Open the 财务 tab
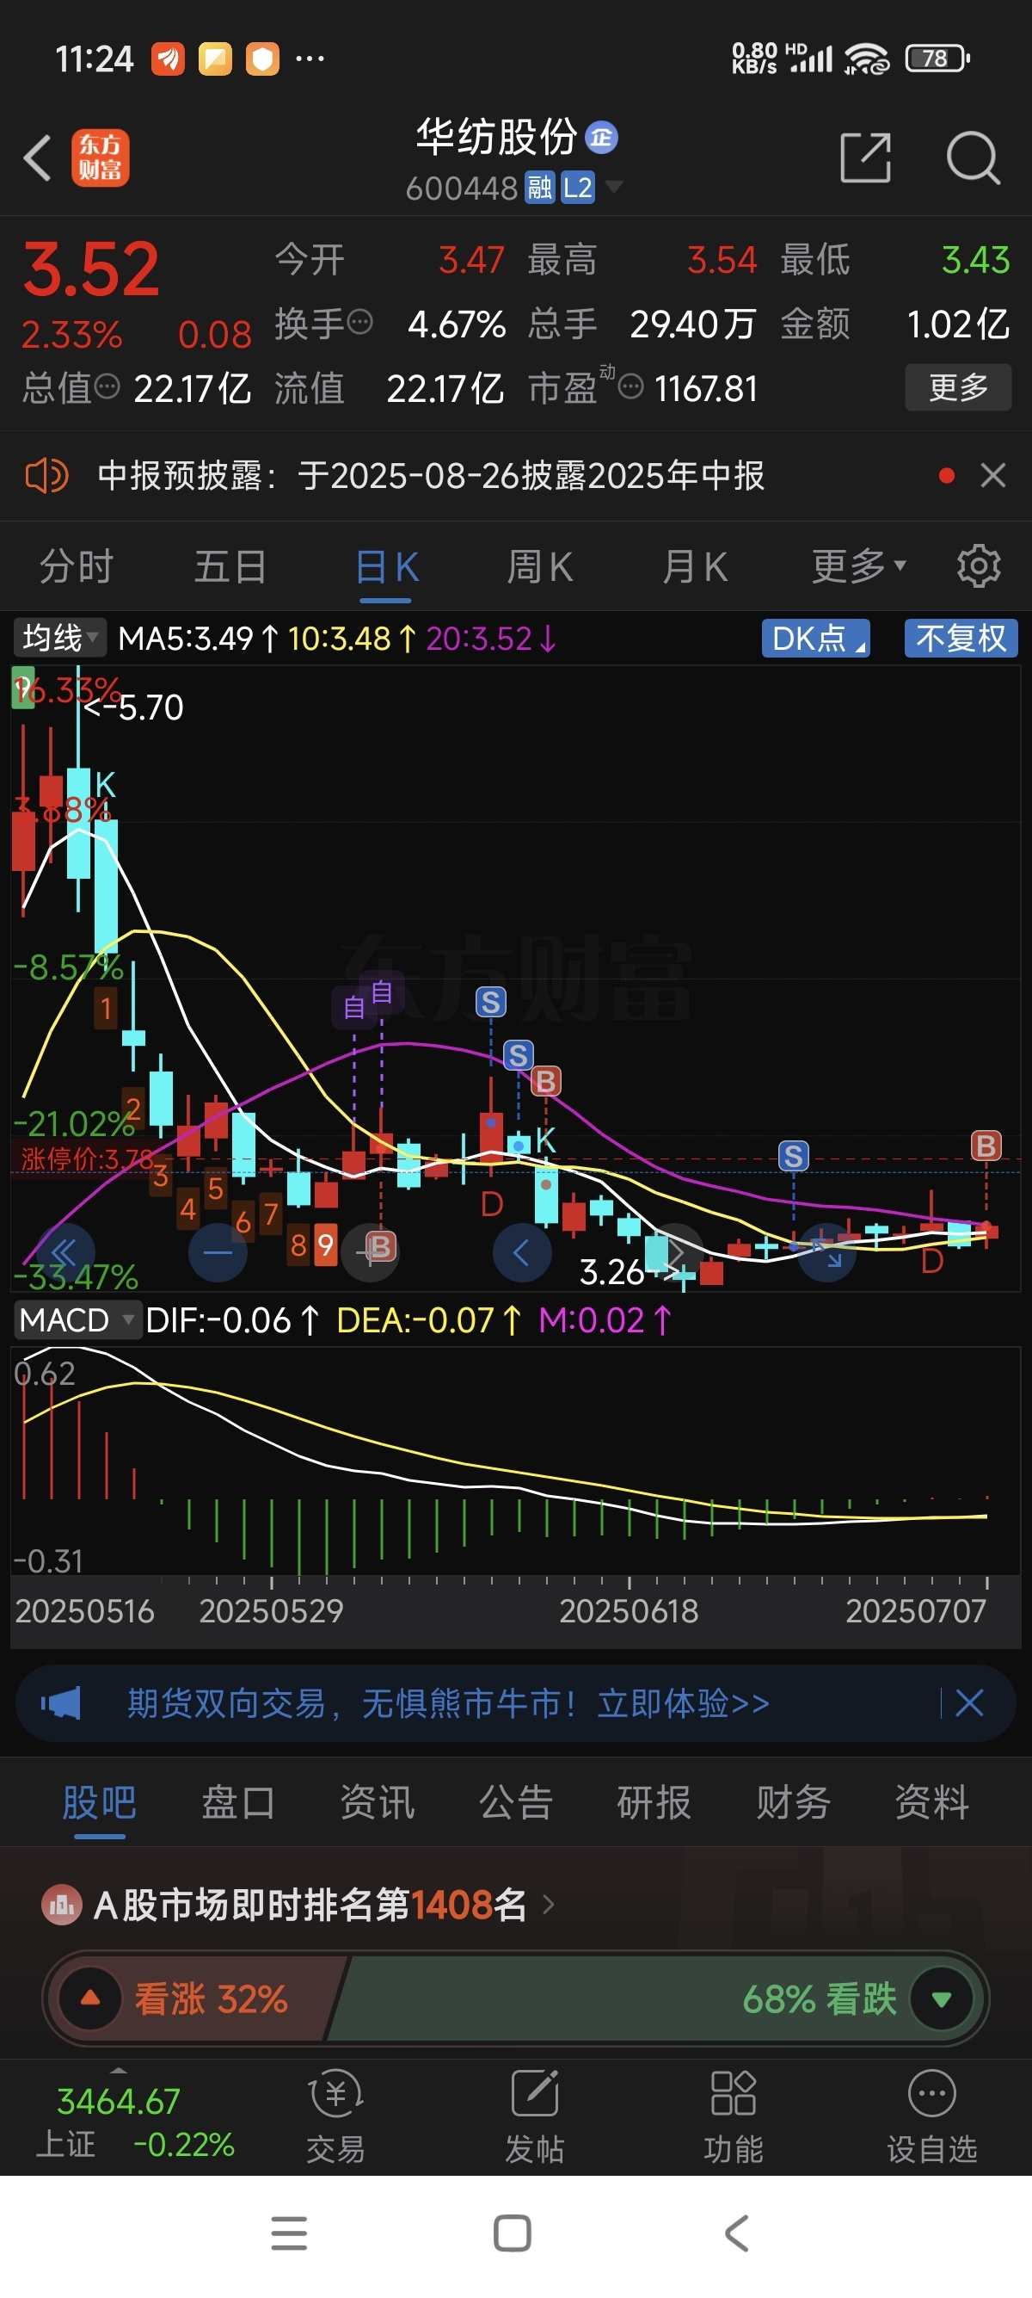The height and width of the screenshot is (2298, 1032). click(x=793, y=1802)
